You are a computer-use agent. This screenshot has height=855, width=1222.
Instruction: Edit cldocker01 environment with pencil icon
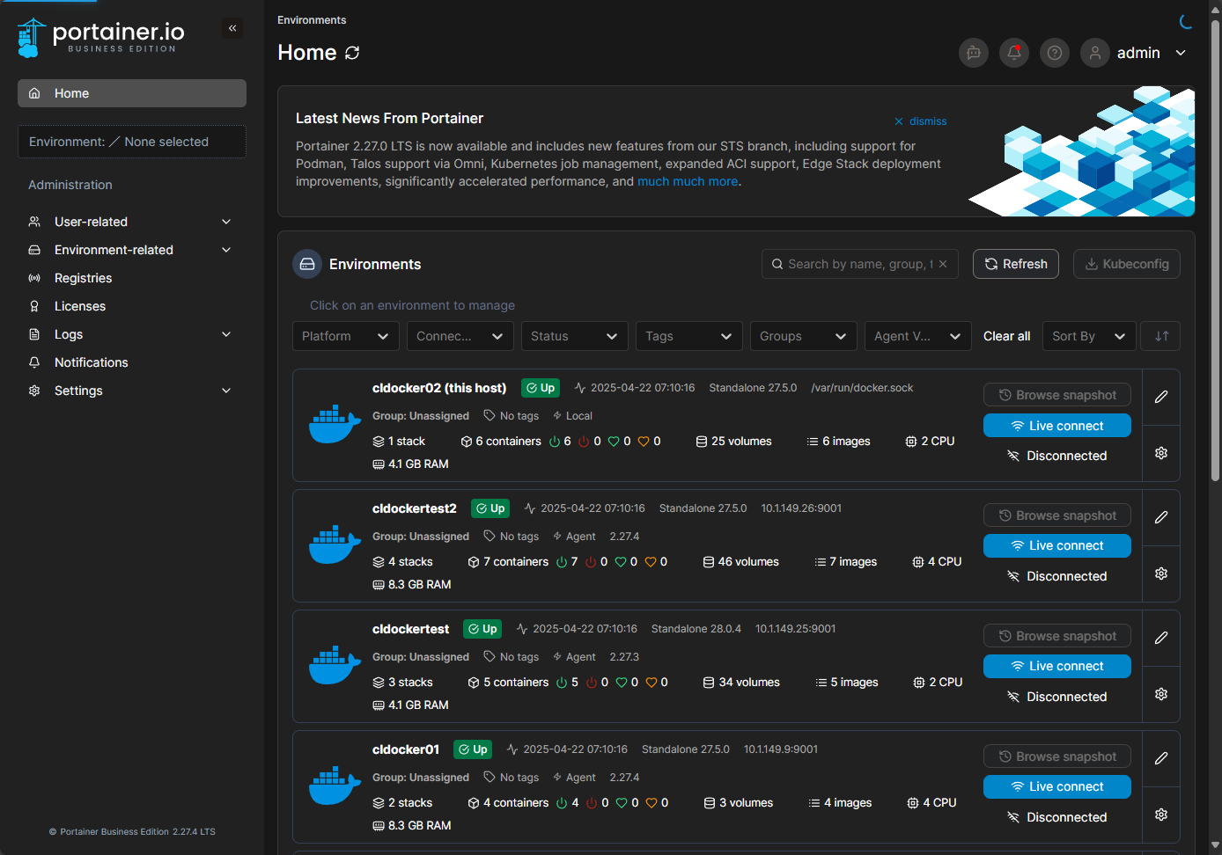(1161, 758)
